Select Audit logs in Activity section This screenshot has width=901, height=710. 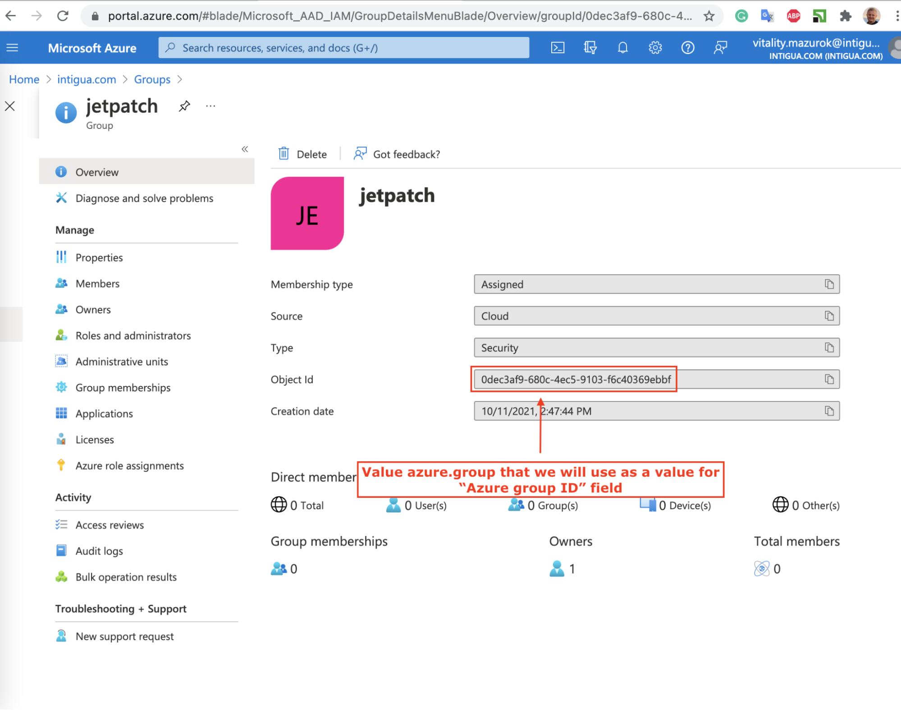(99, 551)
